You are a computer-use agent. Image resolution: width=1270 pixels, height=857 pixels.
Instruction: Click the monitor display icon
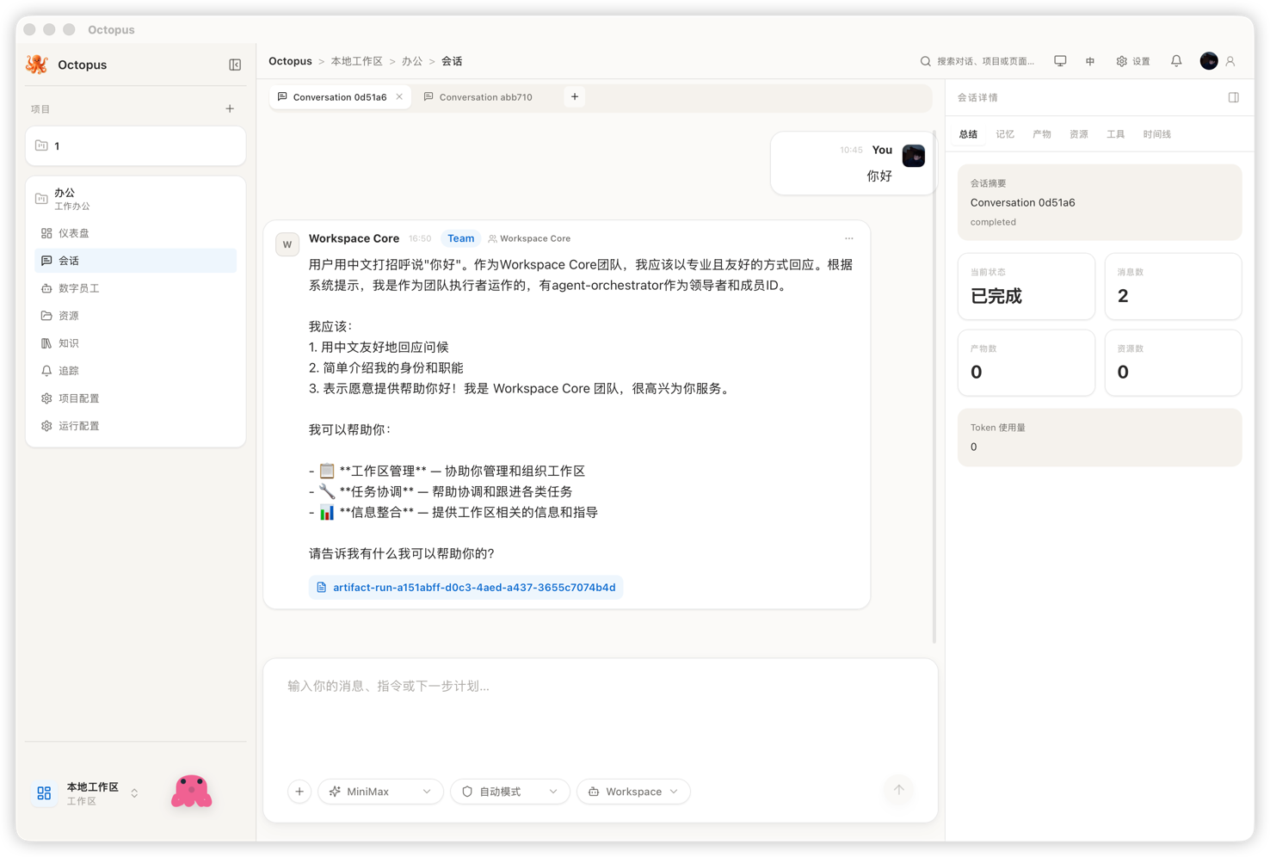click(x=1060, y=61)
